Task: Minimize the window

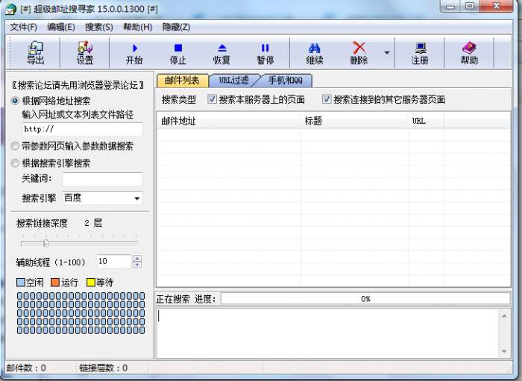Action: click(450, 7)
